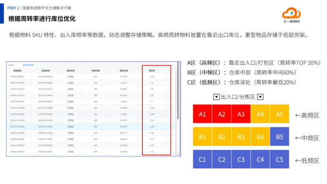Viewport: 327px width, 184px height.
Task: Click the C-WMS cloud logo
Action: pos(292,15)
